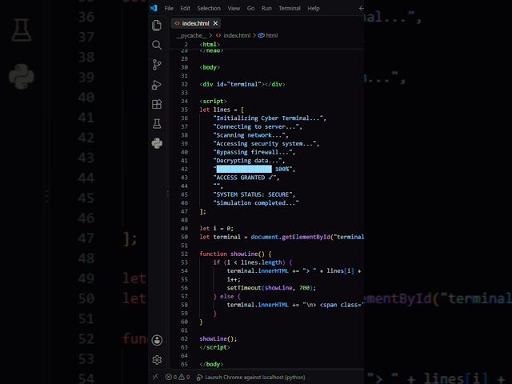This screenshot has height=384, width=512.
Task: Open the Extensions view
Action: tap(157, 104)
